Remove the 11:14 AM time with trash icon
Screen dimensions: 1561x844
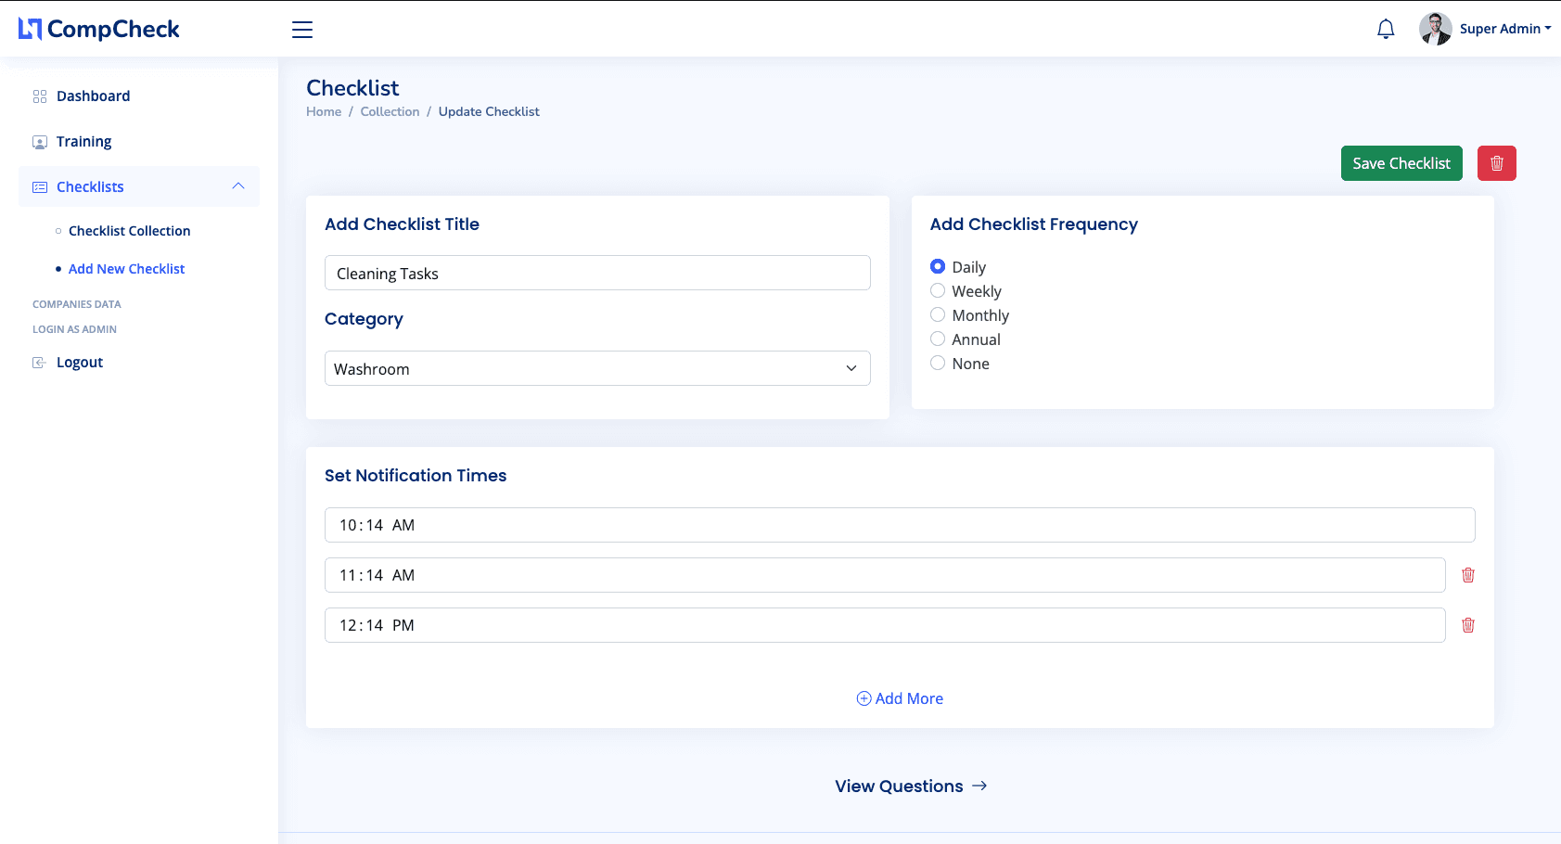point(1468,575)
